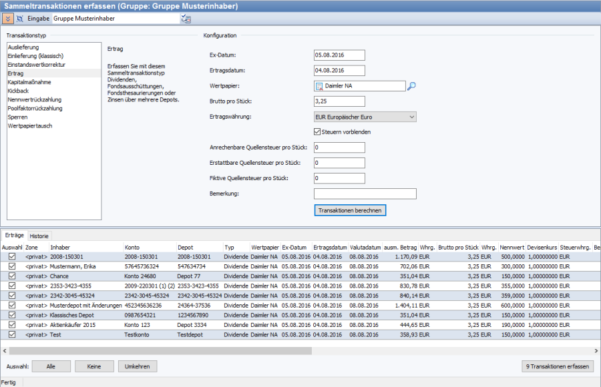Switch to the Historie tab
The width and height of the screenshot is (601, 387).
(x=39, y=236)
